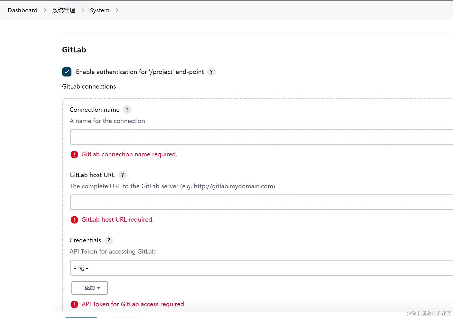
Task: Expand the chevron after System breadcrumb
Action: pos(117,10)
